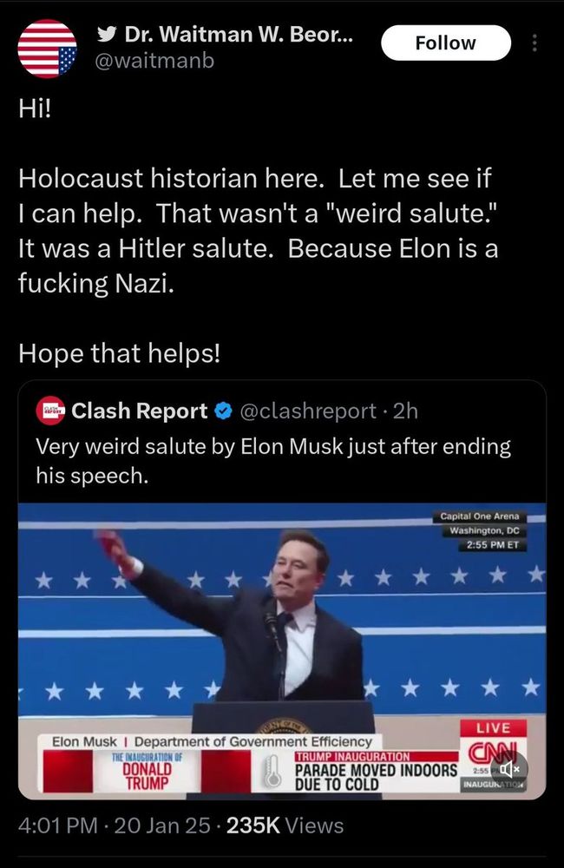Toggle the video mute speaker icon
Image resolution: width=564 pixels, height=868 pixels.
click(508, 769)
